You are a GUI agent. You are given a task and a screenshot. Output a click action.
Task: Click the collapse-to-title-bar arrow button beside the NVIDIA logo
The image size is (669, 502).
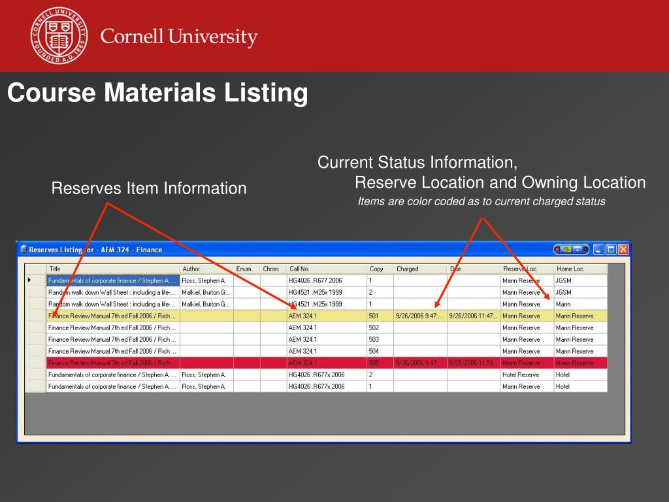577,249
